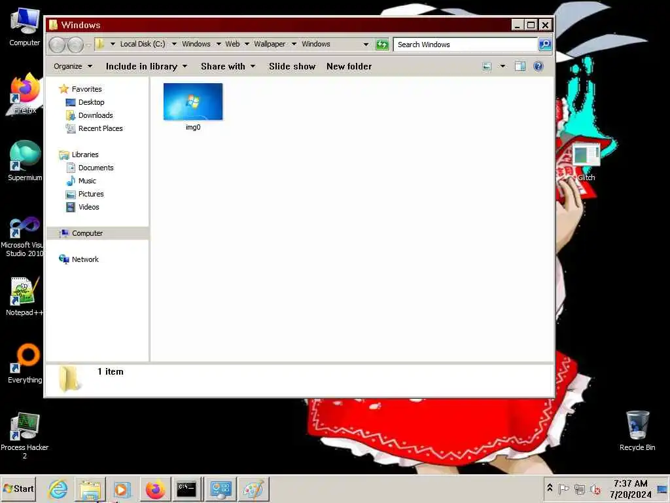Click the search magnifier icon

[x=545, y=44]
